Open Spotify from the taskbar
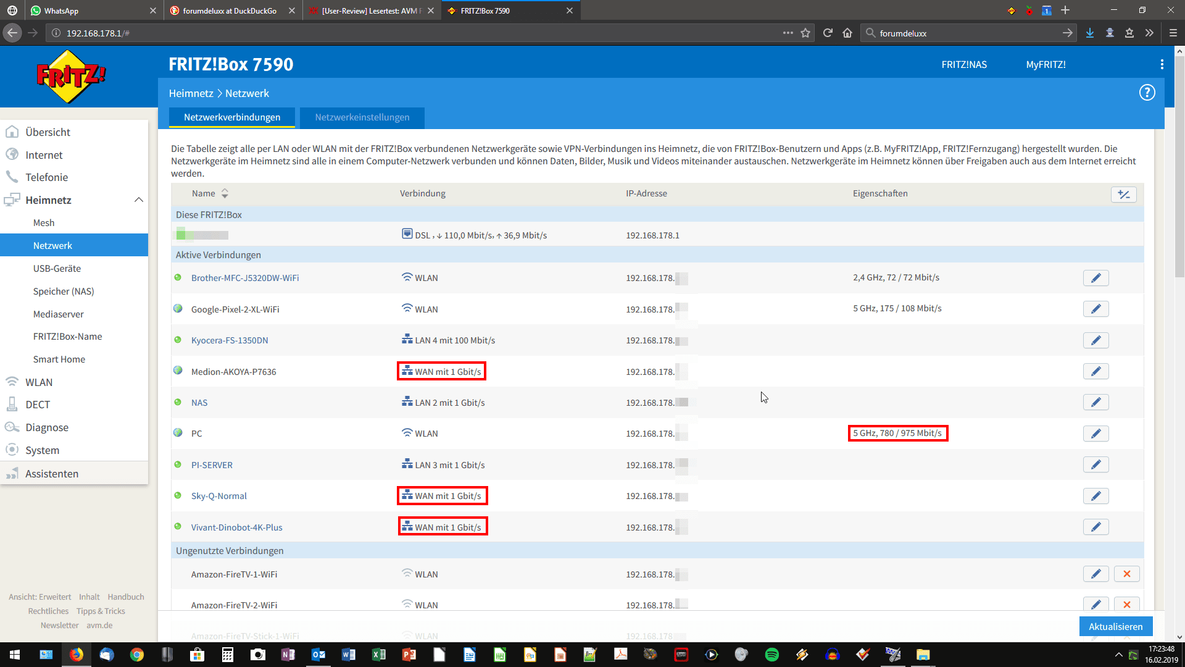 (x=771, y=655)
